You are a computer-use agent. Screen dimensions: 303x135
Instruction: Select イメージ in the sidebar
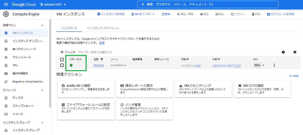coord(24,114)
